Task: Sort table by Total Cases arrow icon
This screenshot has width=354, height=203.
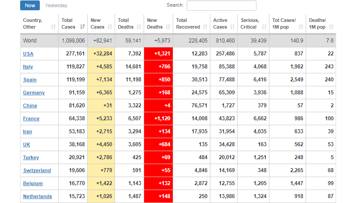Action: click(x=82, y=27)
